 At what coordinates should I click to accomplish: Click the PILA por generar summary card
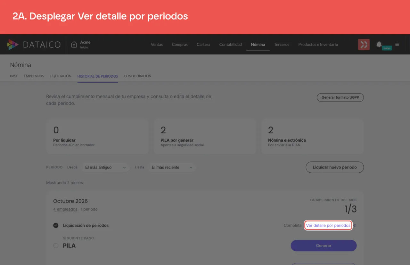[x=205, y=137]
